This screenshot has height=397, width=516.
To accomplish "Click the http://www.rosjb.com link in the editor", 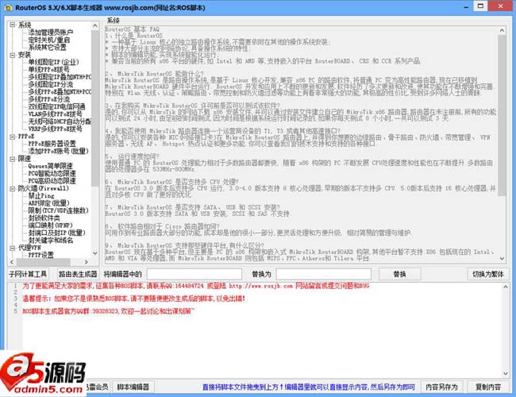I will pos(260,286).
